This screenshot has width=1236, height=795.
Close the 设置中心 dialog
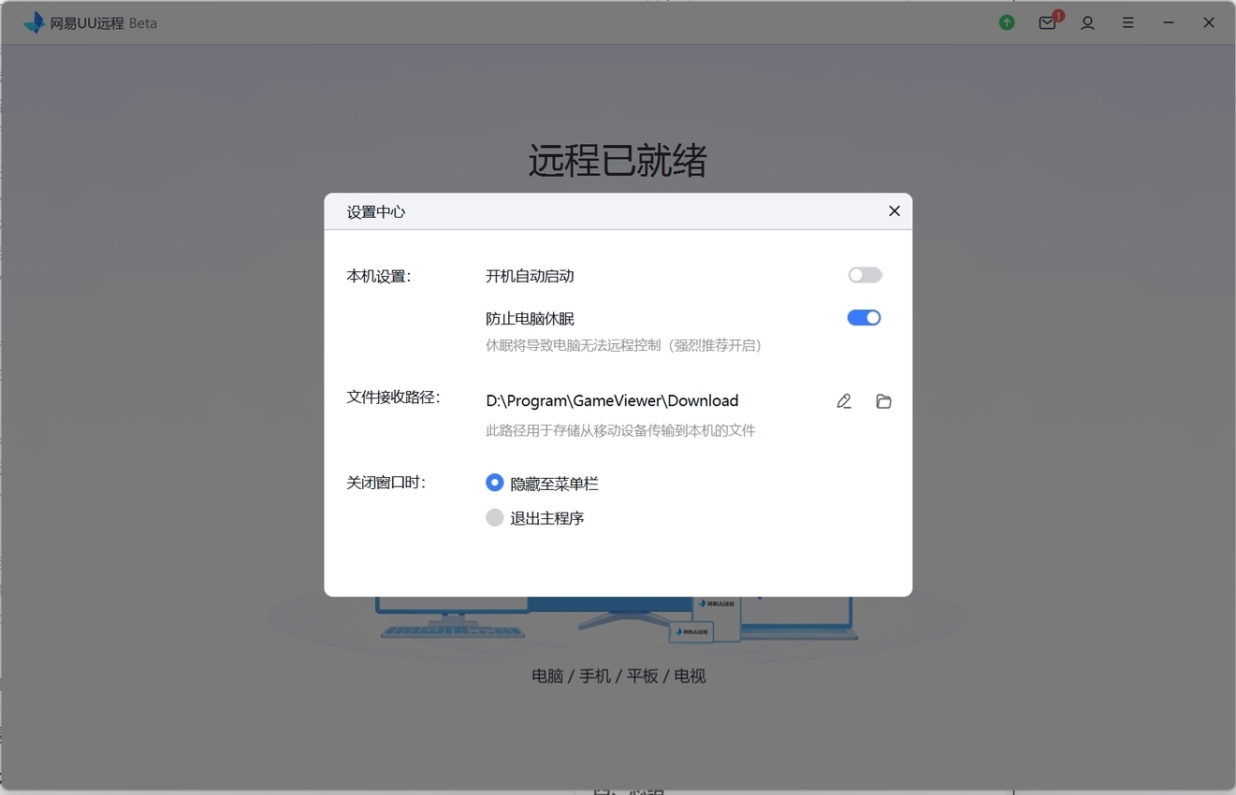tap(894, 211)
